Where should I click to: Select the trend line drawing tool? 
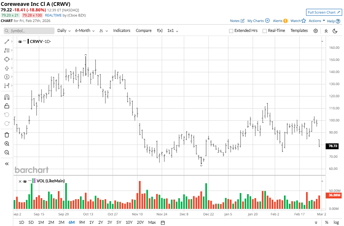(x=7, y=41)
